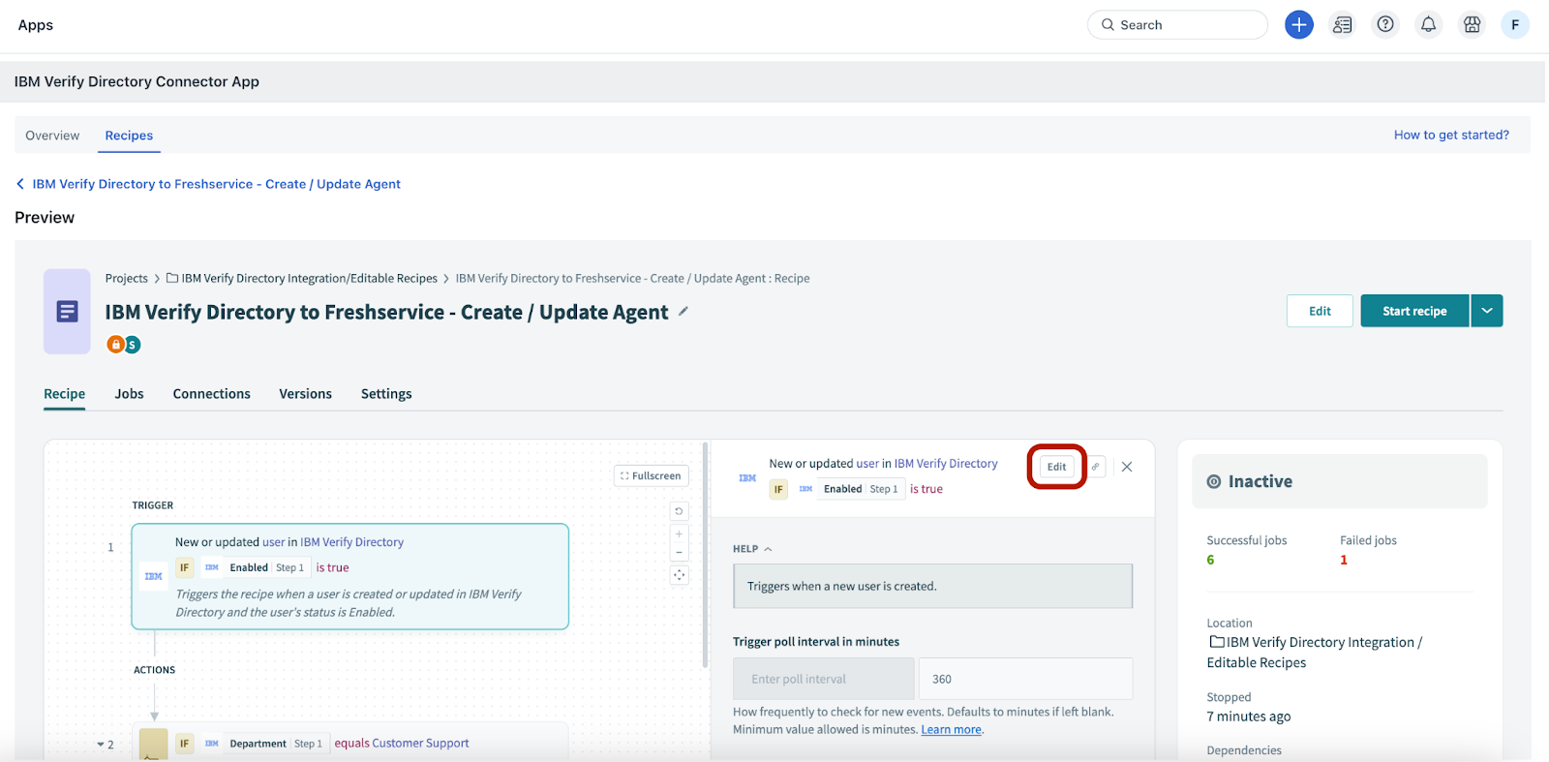1549x762 pixels.
Task: Open the marketplace apps icon
Action: coord(1472,25)
